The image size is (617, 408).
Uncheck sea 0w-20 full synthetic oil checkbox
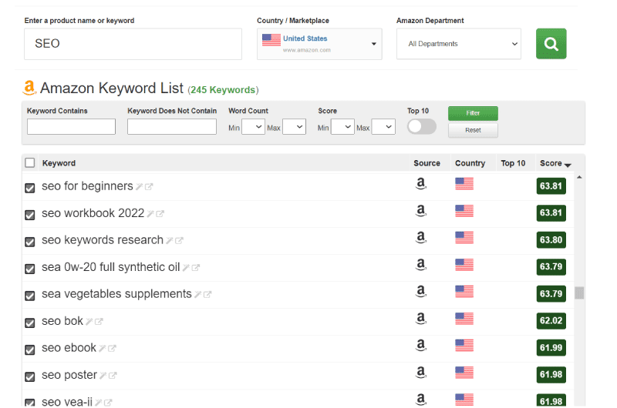tap(30, 269)
